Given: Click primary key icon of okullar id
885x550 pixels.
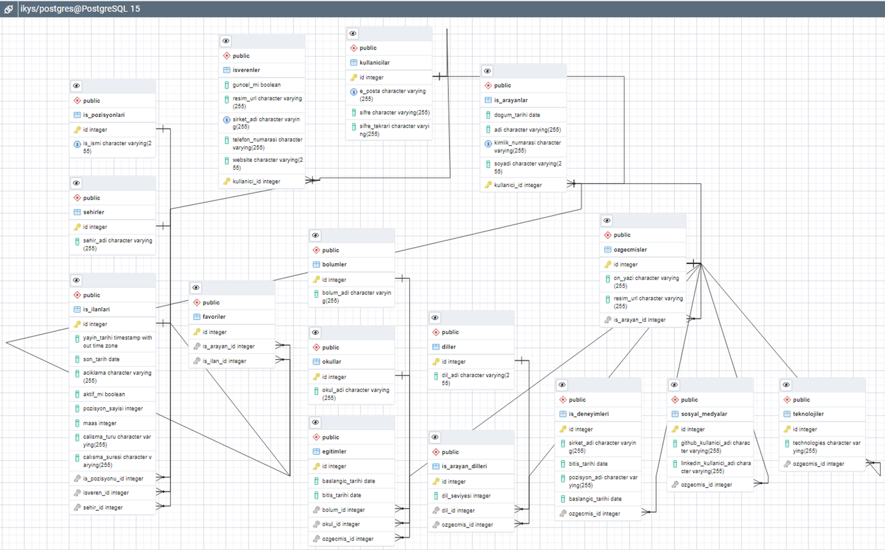Looking at the screenshot, I should (316, 377).
